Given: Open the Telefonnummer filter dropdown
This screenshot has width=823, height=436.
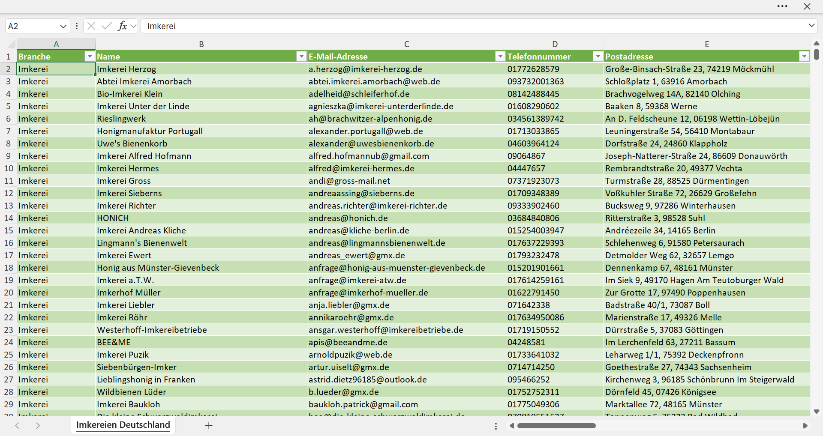Looking at the screenshot, I should tap(598, 57).
